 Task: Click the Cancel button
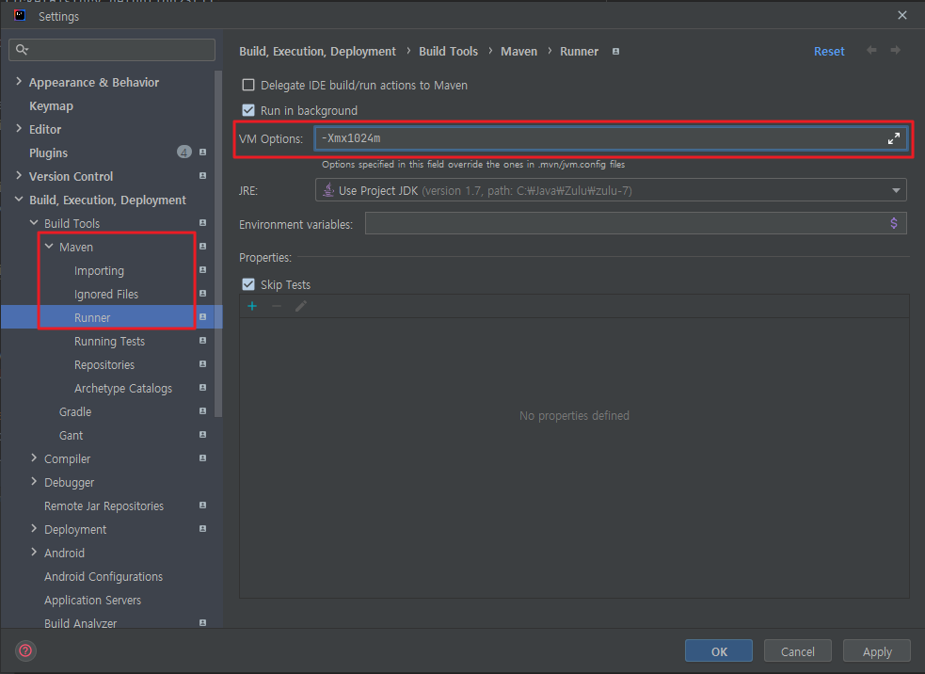tap(798, 651)
